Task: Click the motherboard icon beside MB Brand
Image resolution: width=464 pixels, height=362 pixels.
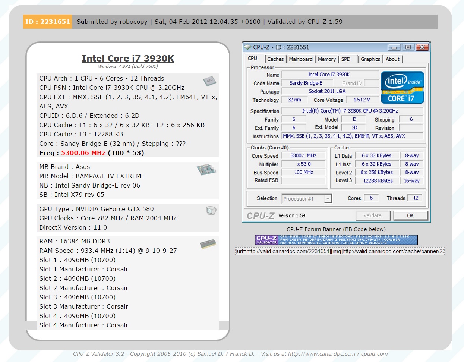Action: point(206,170)
